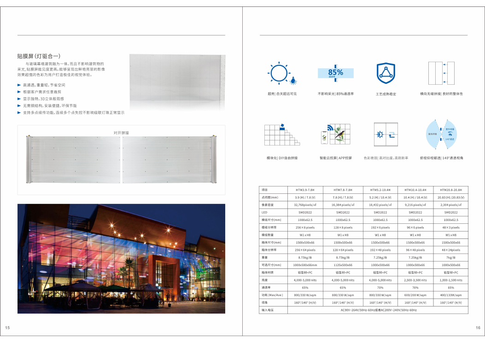Click the AC90V~264V input voltage cell
The image size is (485, 343).
coord(378,310)
